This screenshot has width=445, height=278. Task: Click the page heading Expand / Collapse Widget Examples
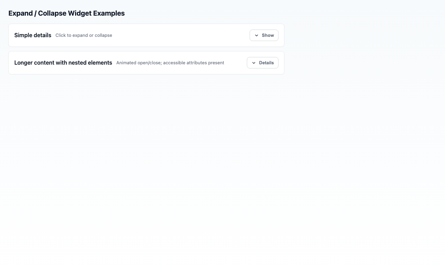(66, 13)
